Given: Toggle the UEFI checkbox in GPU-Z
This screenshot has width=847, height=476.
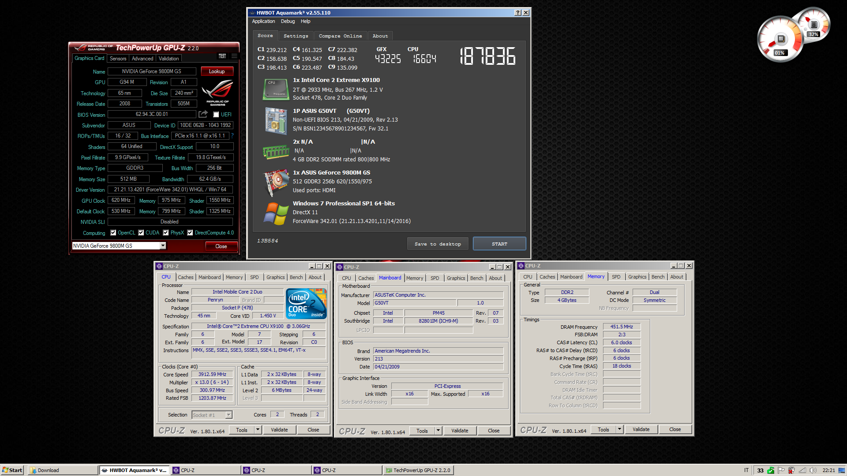Looking at the screenshot, I should coord(216,115).
